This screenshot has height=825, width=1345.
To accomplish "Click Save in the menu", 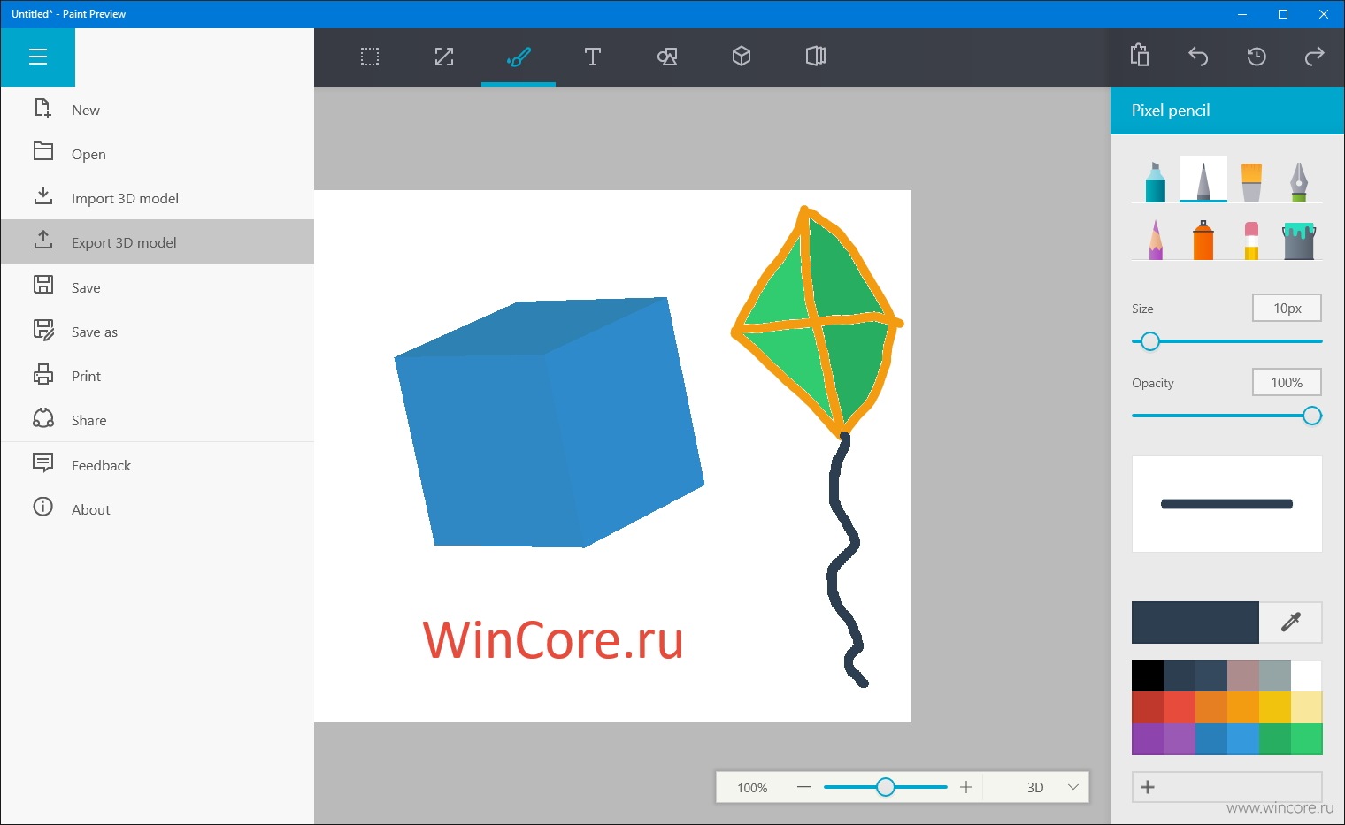I will tap(158, 286).
